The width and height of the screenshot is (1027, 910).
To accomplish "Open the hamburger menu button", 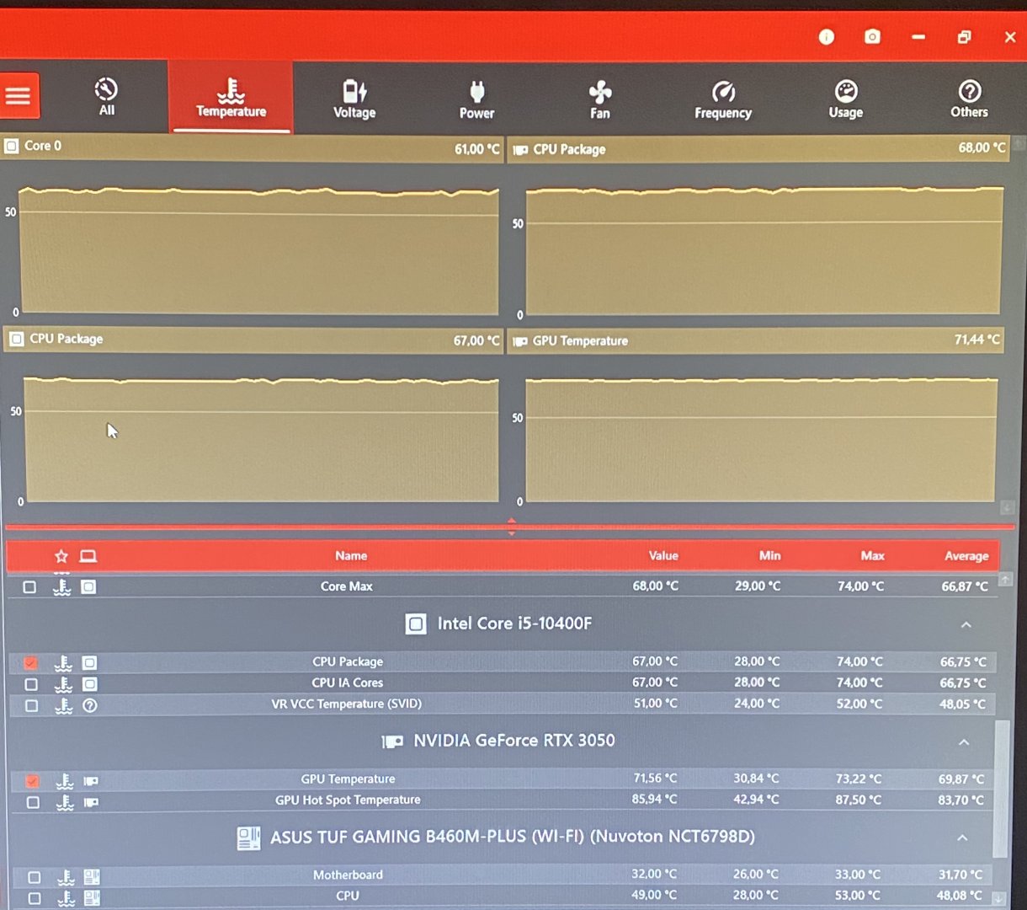I will [x=19, y=95].
